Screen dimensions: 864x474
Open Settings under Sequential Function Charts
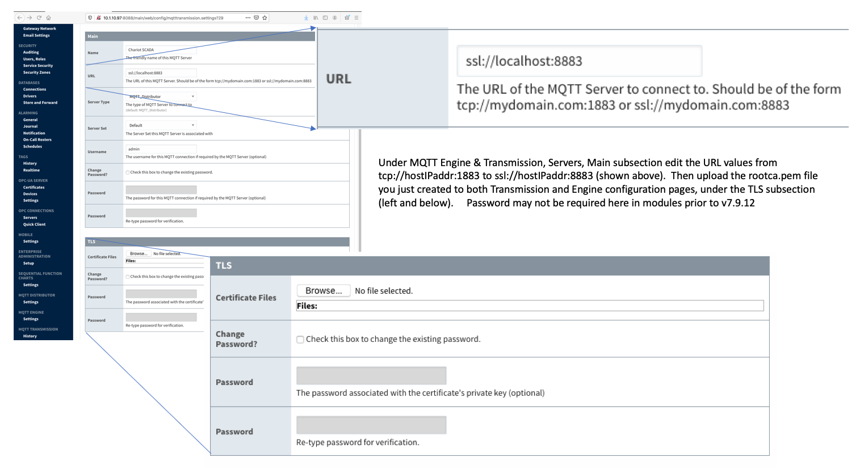click(31, 285)
